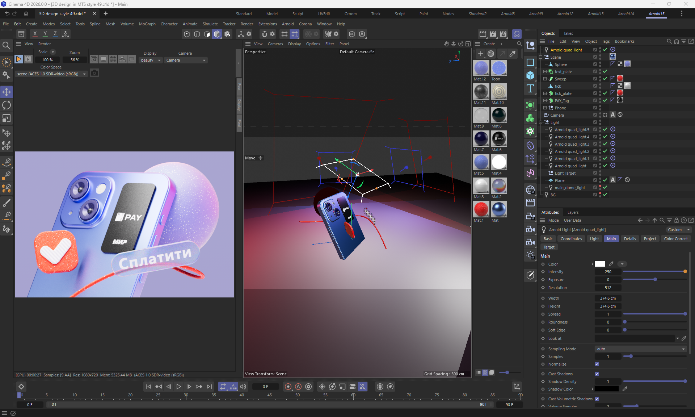The height and width of the screenshot is (417, 695).
Task: Select the Move tool in left toolbar
Action: point(7,92)
